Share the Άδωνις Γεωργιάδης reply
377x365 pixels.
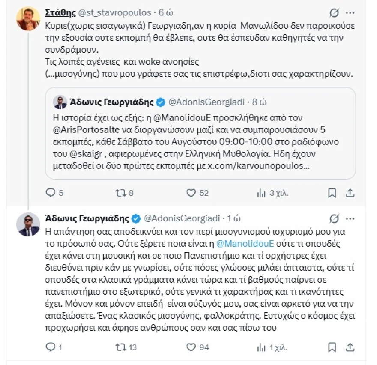click(350, 347)
